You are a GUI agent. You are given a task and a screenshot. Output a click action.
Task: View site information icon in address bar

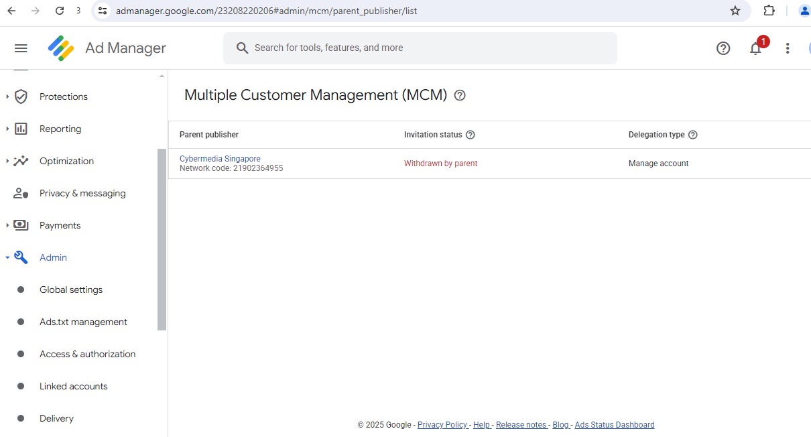(x=102, y=11)
